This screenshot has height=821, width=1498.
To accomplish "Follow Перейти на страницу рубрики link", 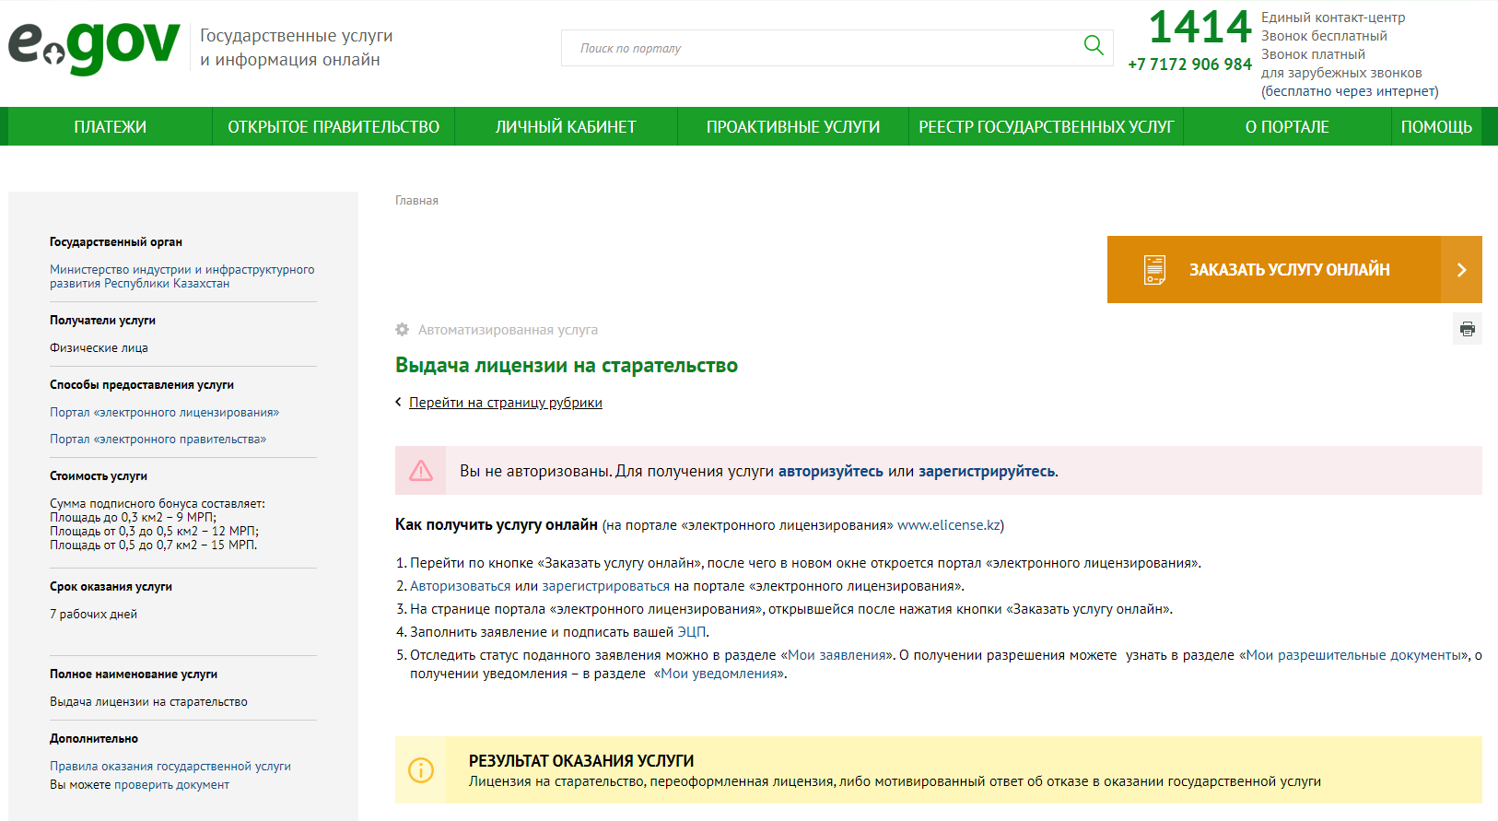I will 506,403.
